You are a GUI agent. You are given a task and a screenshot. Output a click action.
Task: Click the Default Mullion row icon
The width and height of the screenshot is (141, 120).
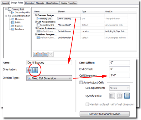pos(39,37)
